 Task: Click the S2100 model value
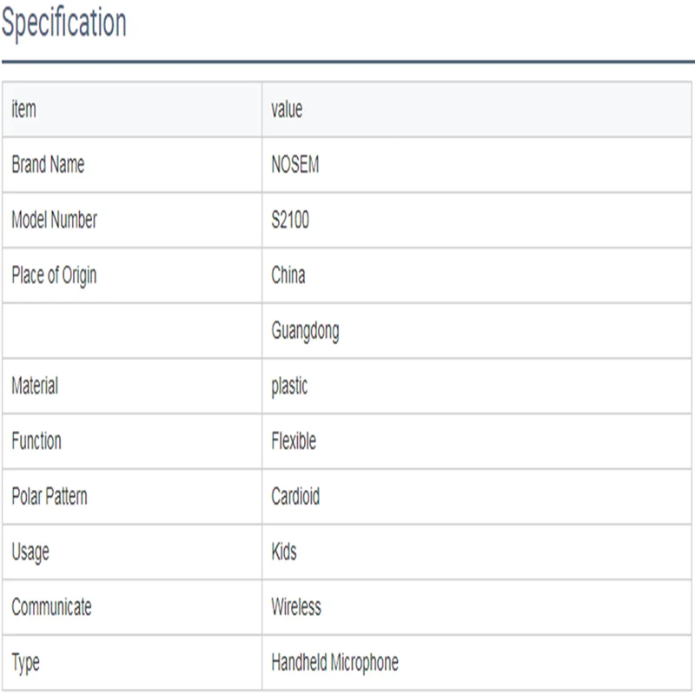coord(290,220)
